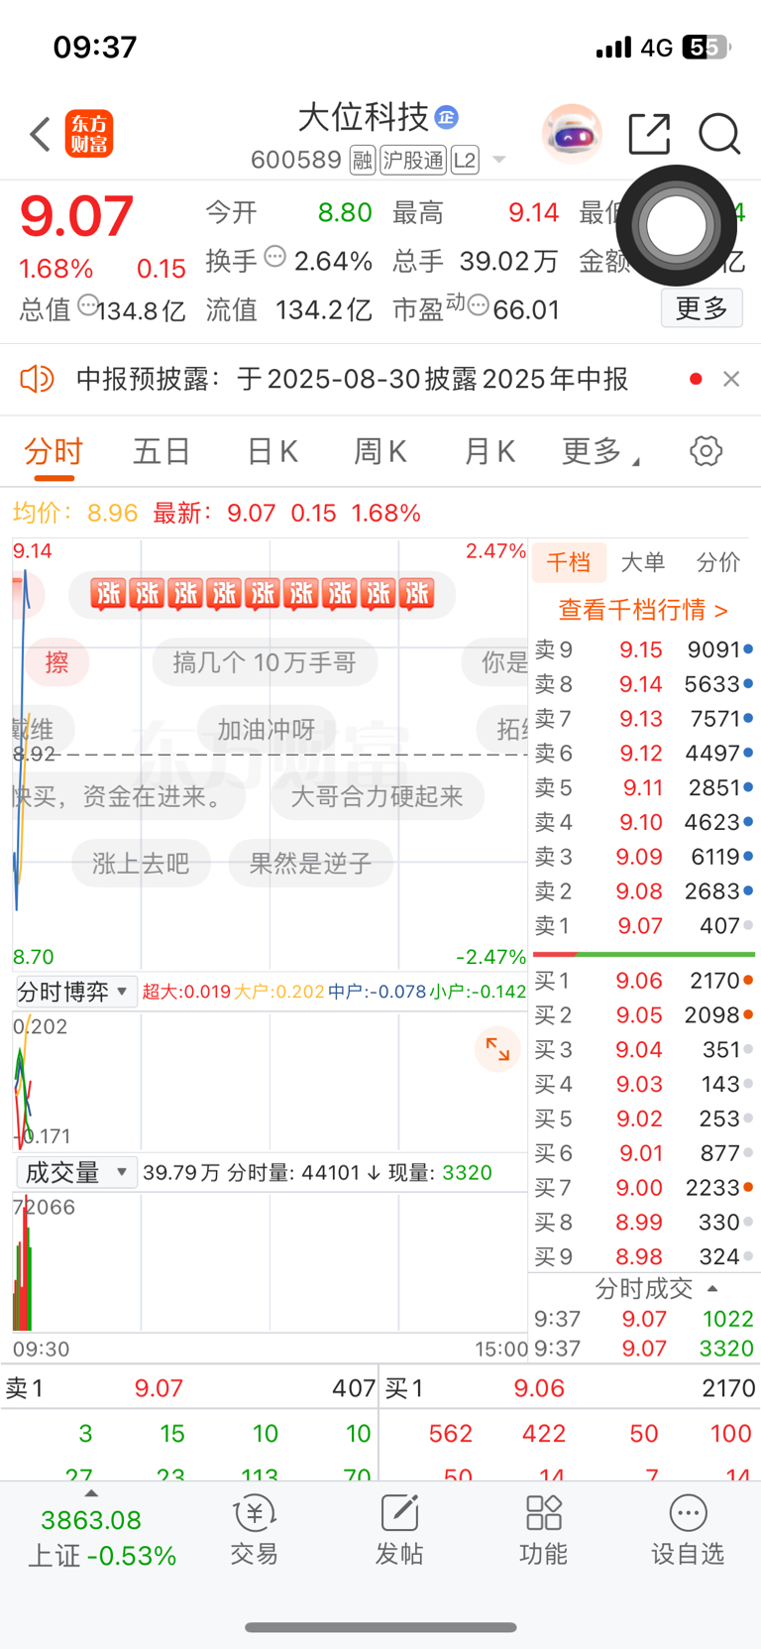Dismiss the 中报预披露 notice
The width and height of the screenshot is (761, 1649).
pos(731,379)
